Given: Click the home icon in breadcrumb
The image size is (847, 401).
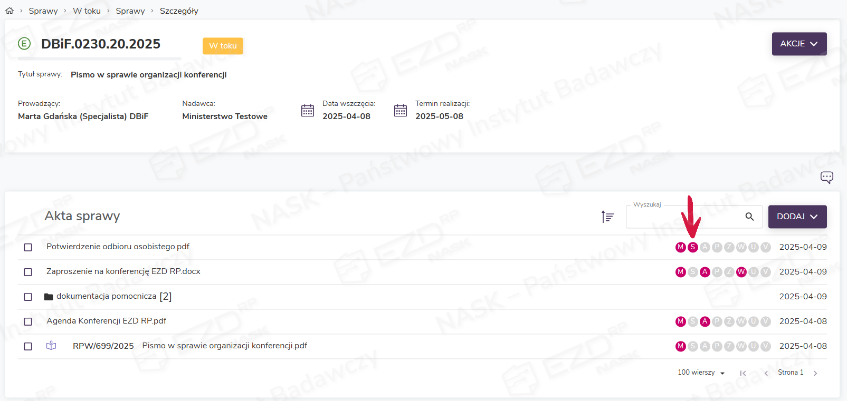Looking at the screenshot, I should pyautogui.click(x=9, y=11).
